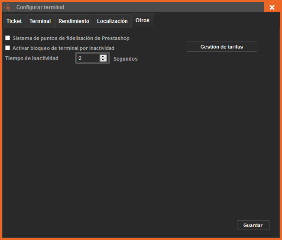Click the orange app logo in title bar
Image resolution: width=282 pixels, height=240 pixels.
pyautogui.click(x=7, y=7)
